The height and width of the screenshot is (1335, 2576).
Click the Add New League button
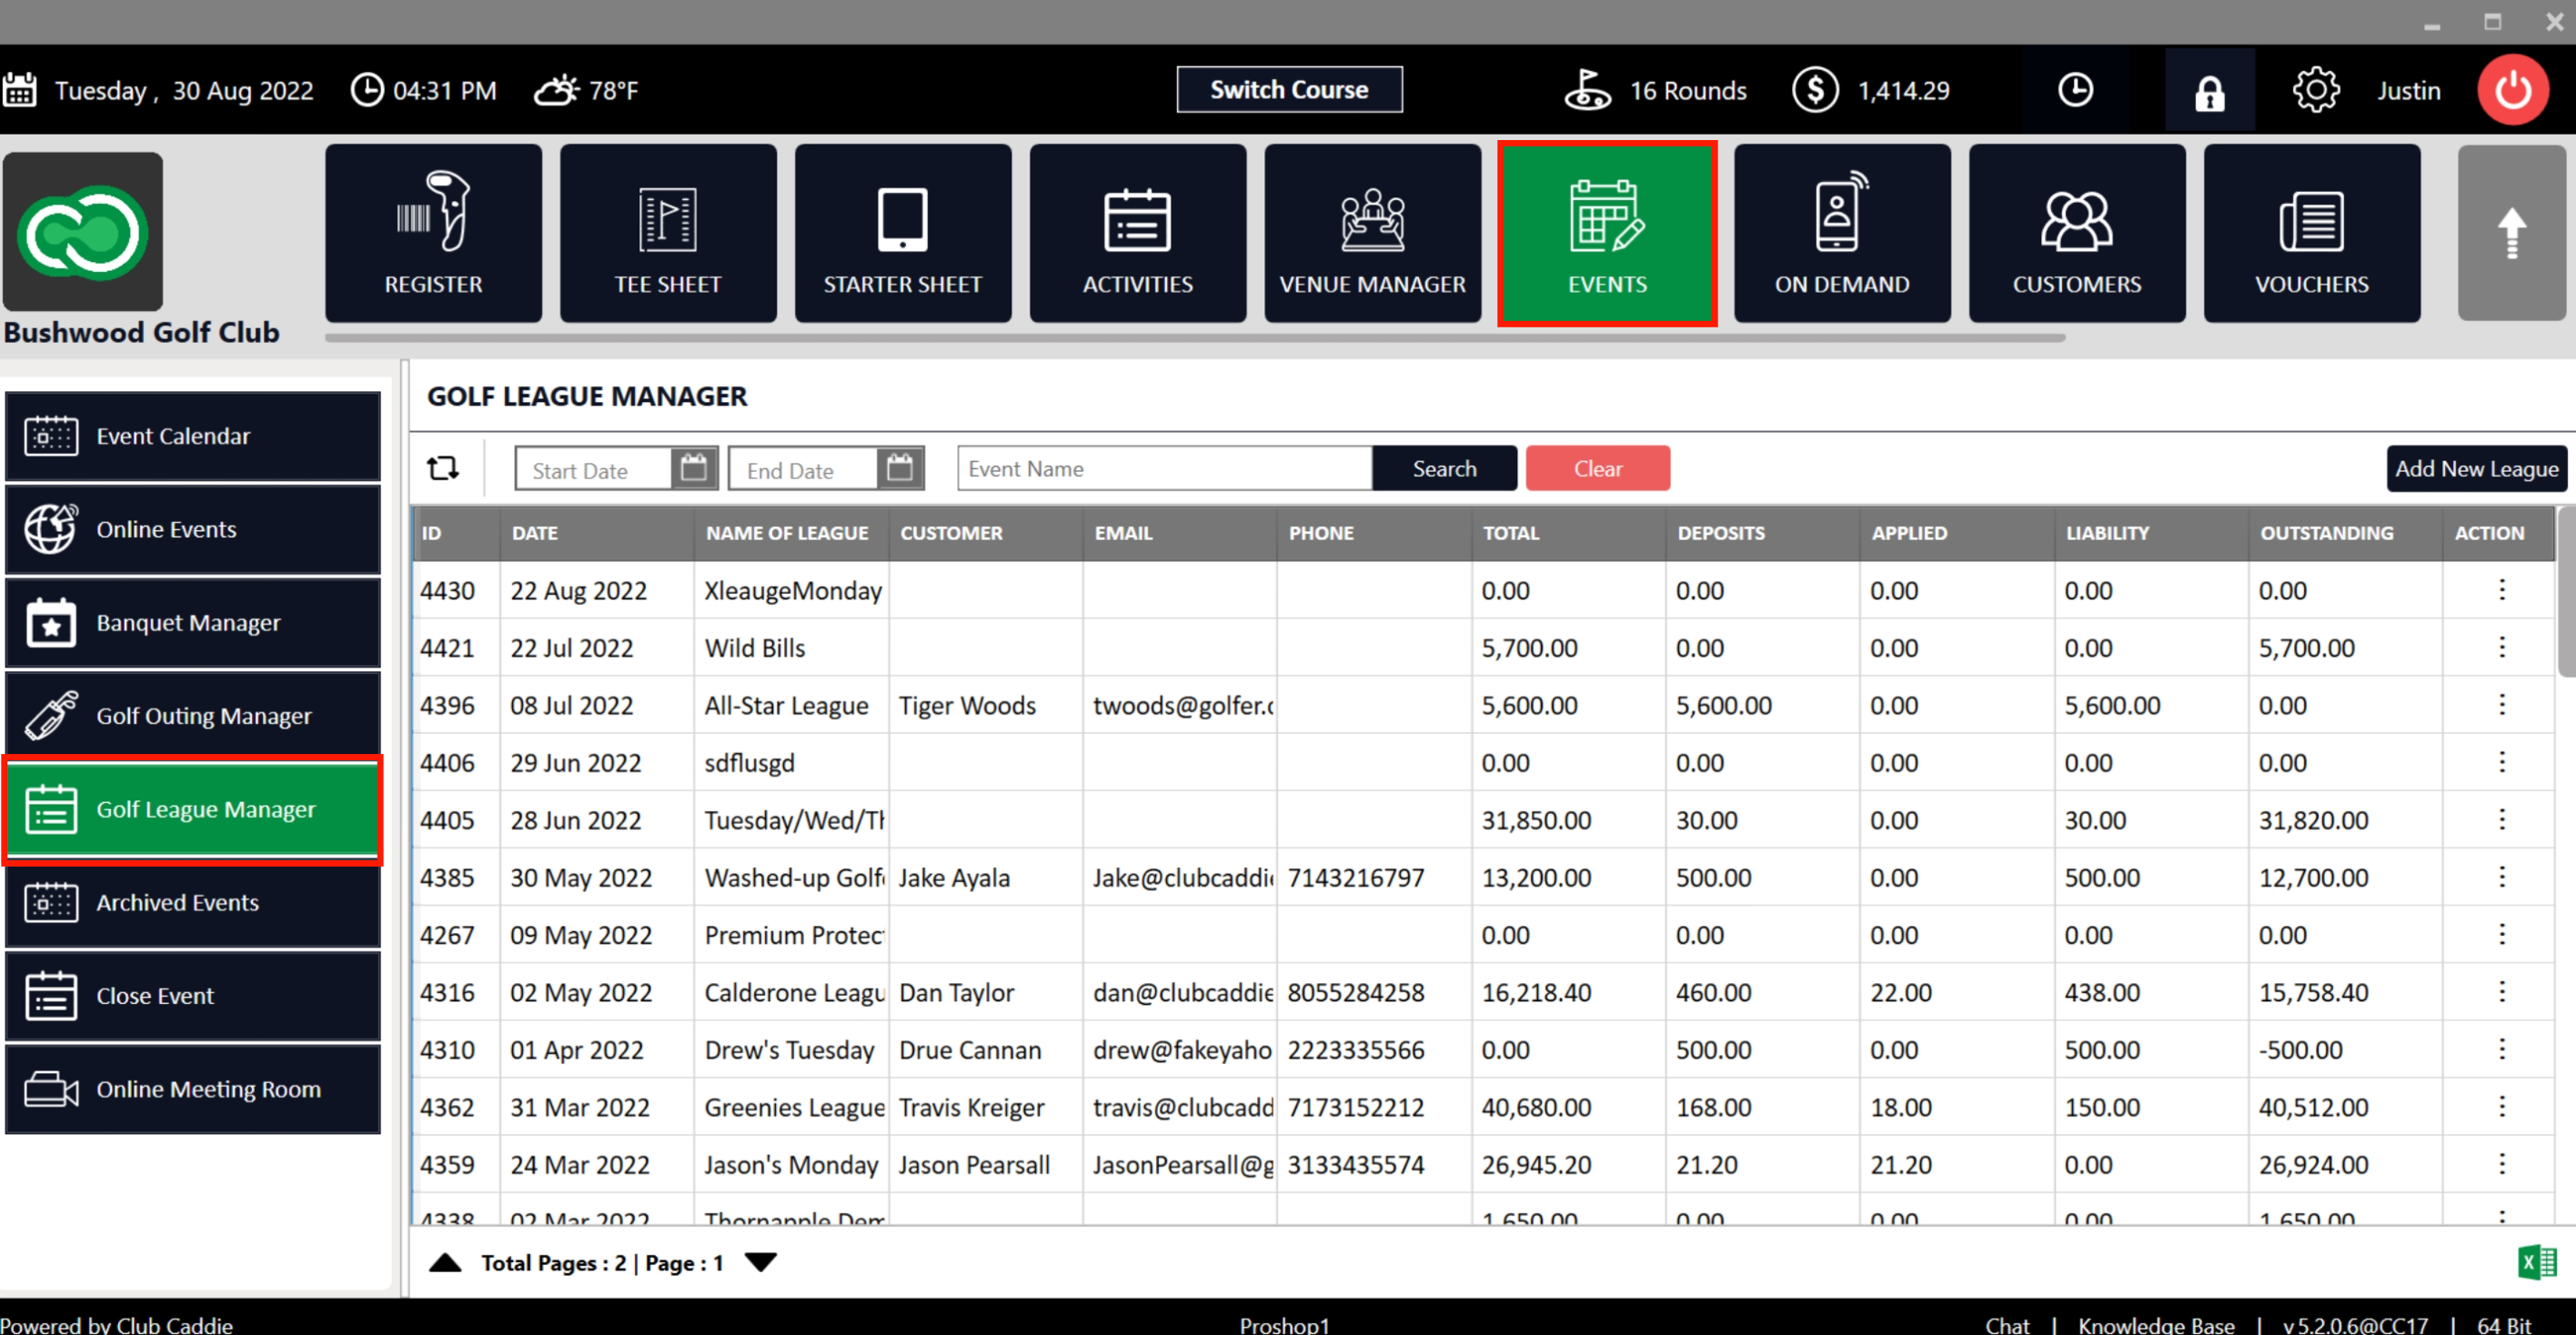(2475, 468)
